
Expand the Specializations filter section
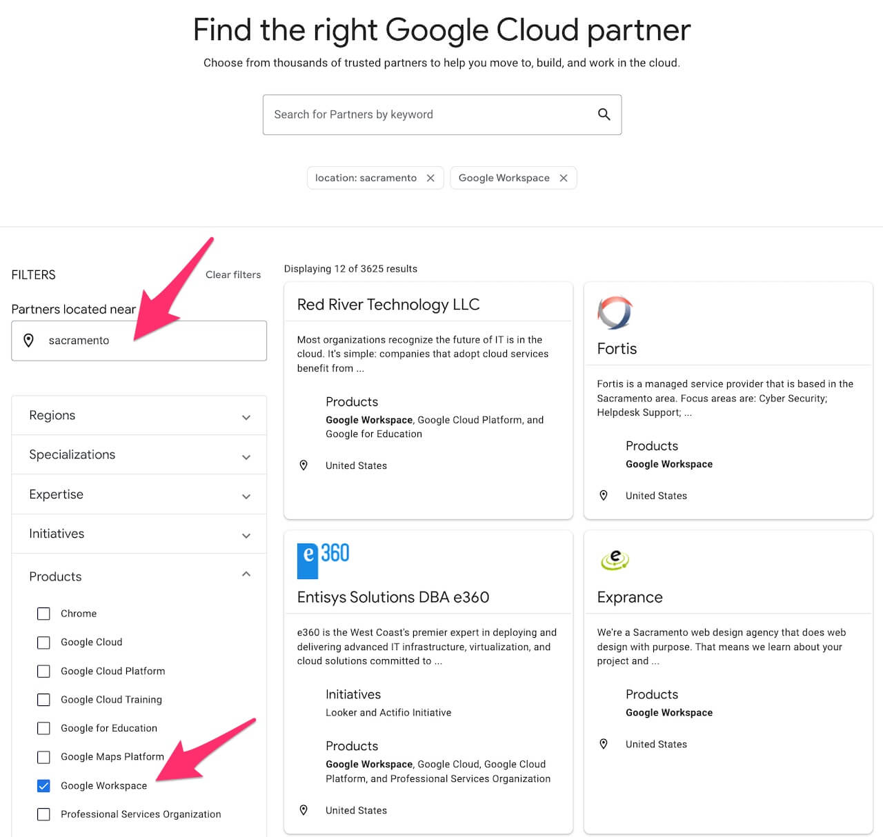[x=139, y=454]
